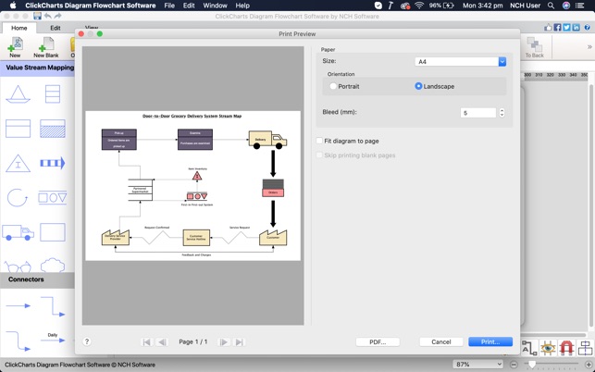Switch to the Home ribbon tab
Viewport: 595px width, 372px height.
click(x=19, y=28)
